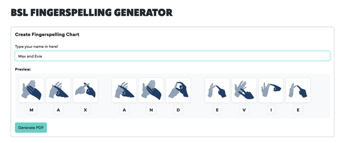Click the hand sign image for X
Viewport: 339px width, 143px height.
(x=85, y=90)
